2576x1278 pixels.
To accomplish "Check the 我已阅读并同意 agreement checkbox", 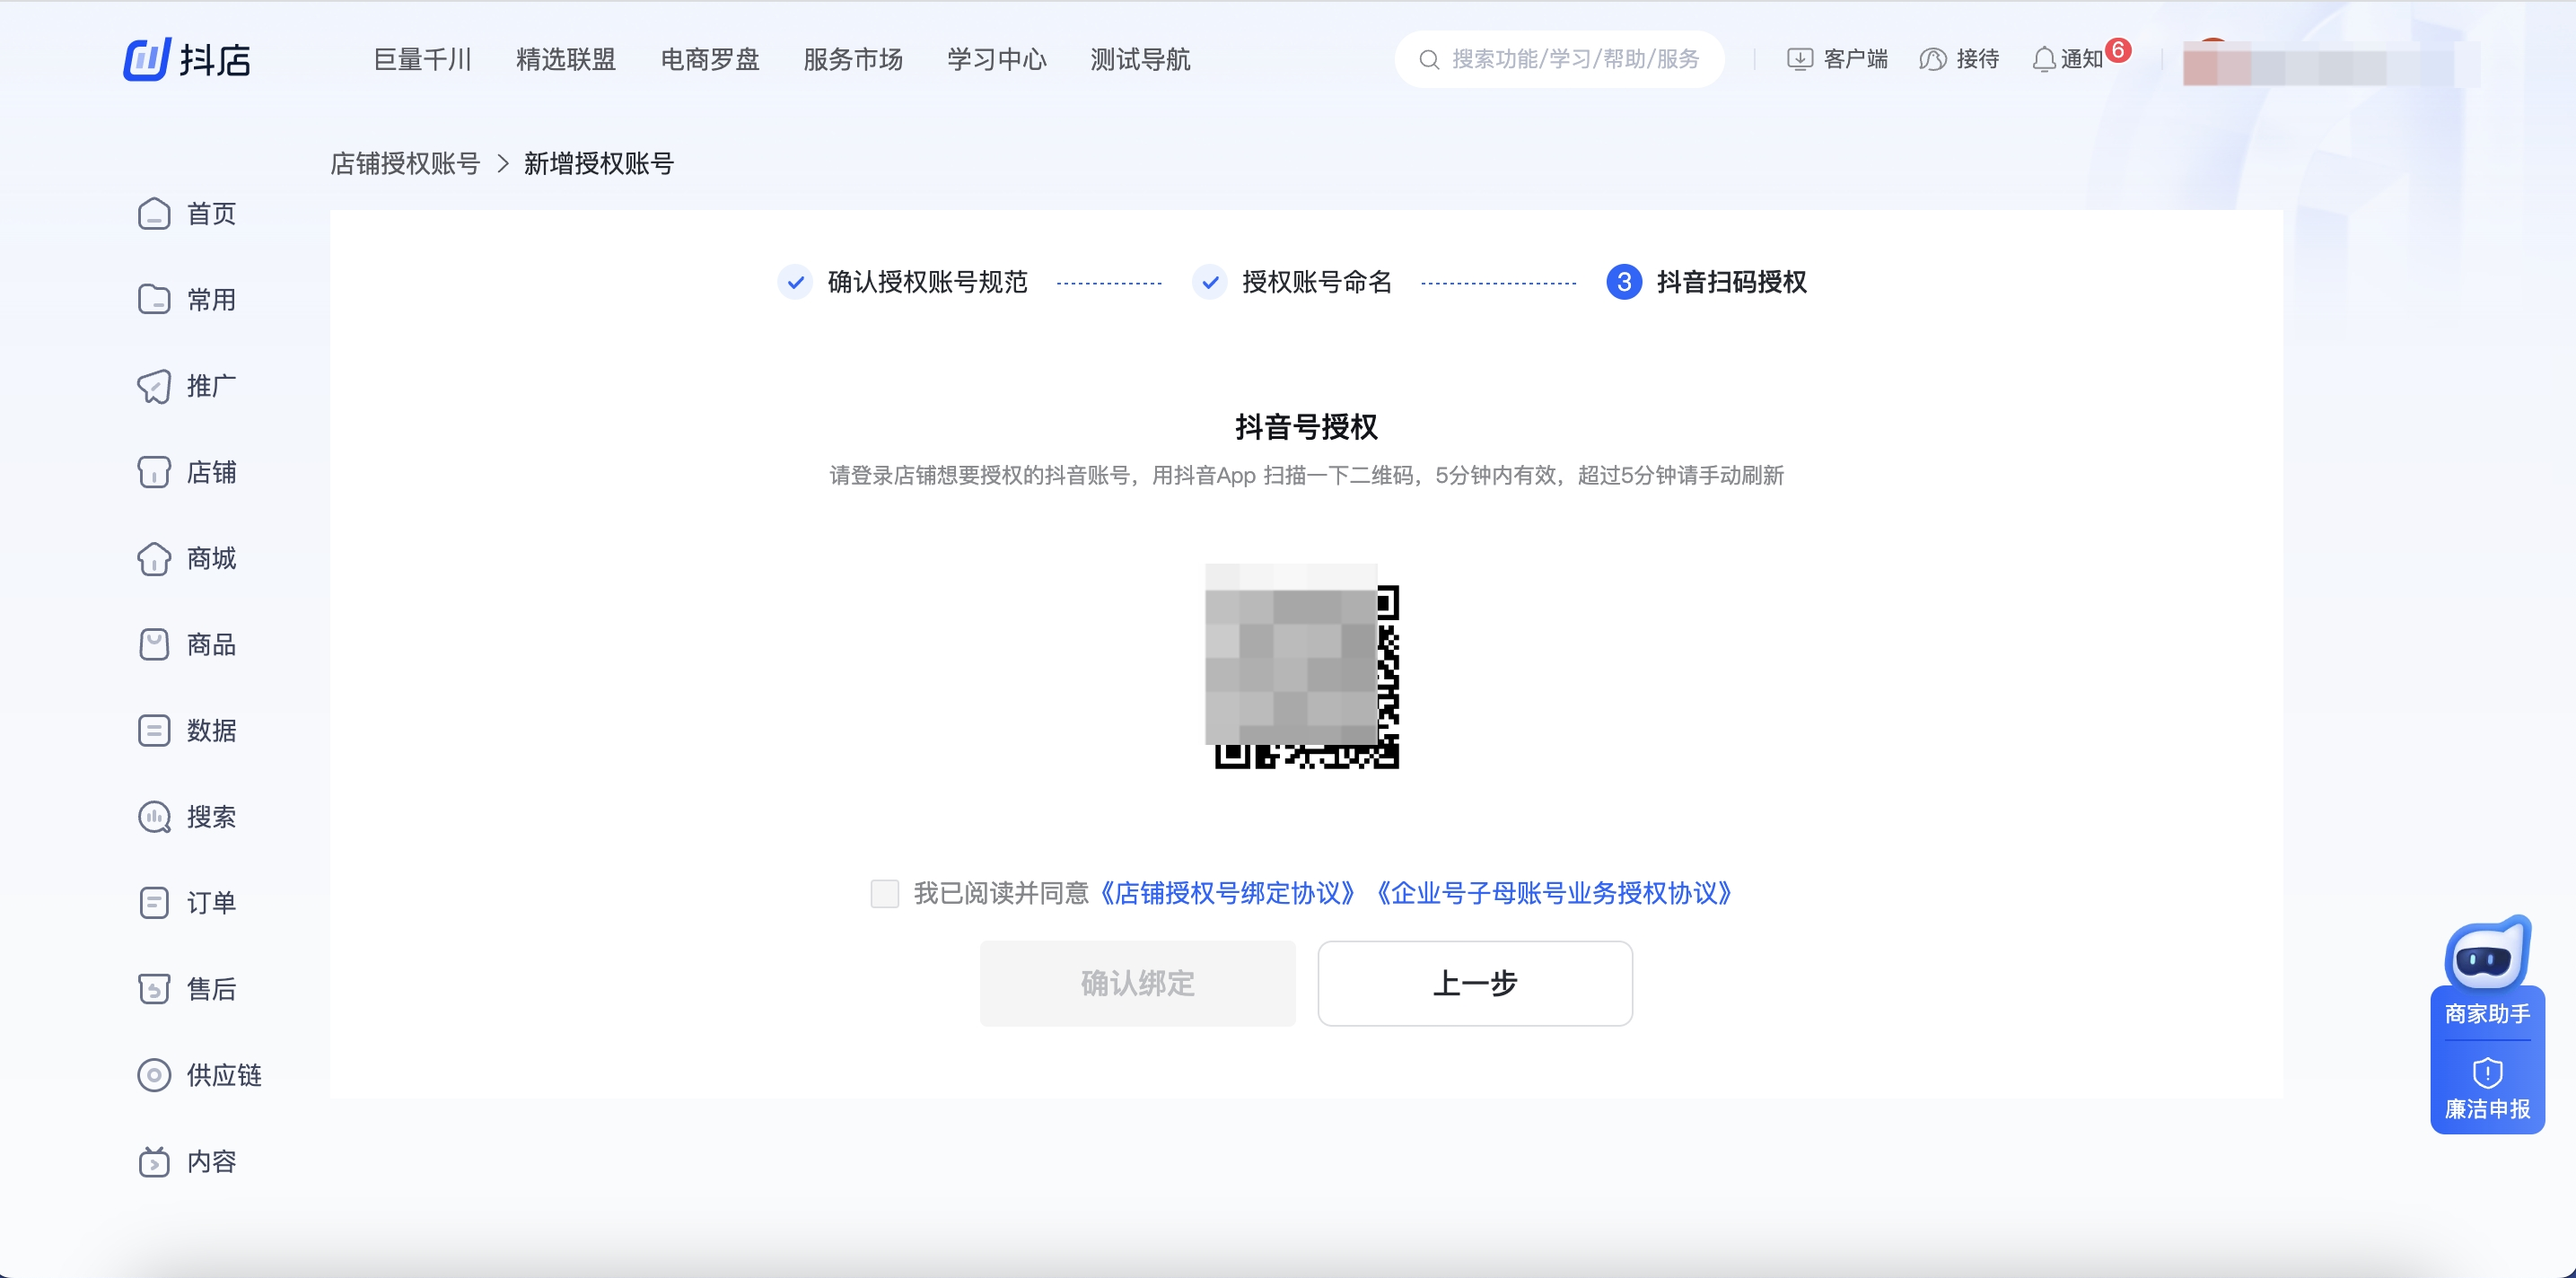I will (x=884, y=893).
